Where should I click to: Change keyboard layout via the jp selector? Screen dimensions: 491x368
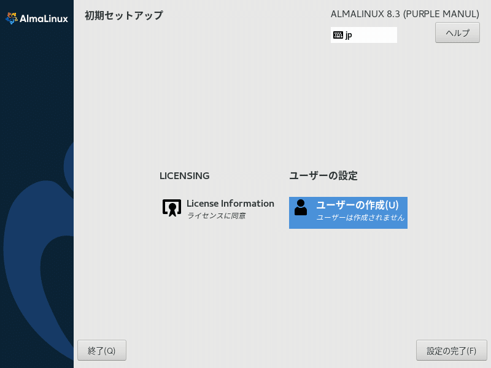[x=364, y=35]
